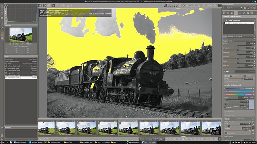Open the Transform tools tab icon

(244, 13)
